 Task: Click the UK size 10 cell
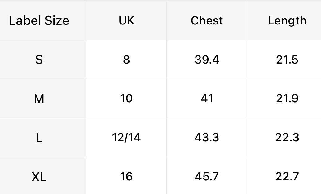click(126, 99)
